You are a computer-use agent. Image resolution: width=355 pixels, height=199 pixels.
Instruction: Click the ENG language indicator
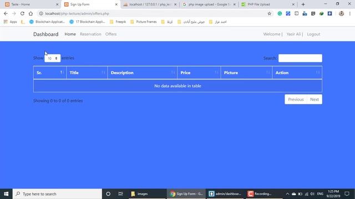coord(320,194)
